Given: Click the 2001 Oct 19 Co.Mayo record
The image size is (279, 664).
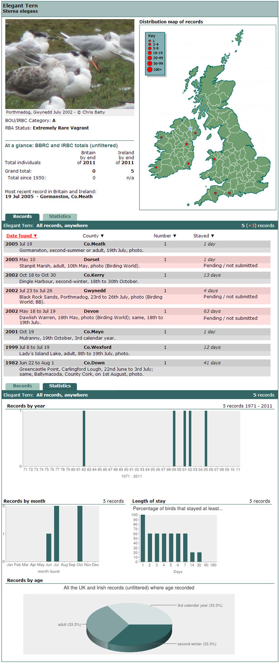Looking at the screenshot, I should click(x=137, y=335).
